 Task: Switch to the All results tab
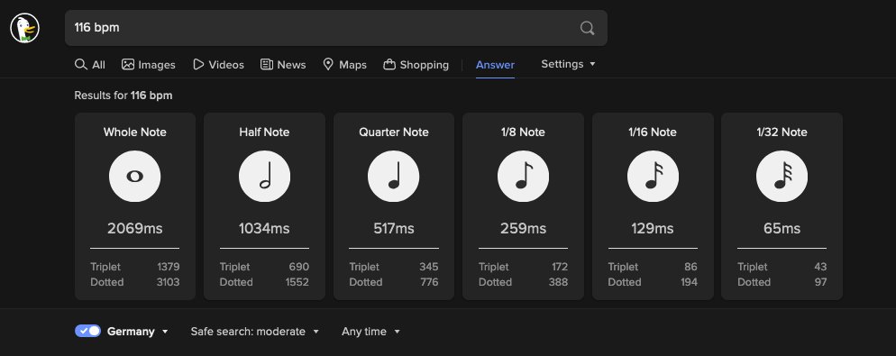[x=90, y=65]
